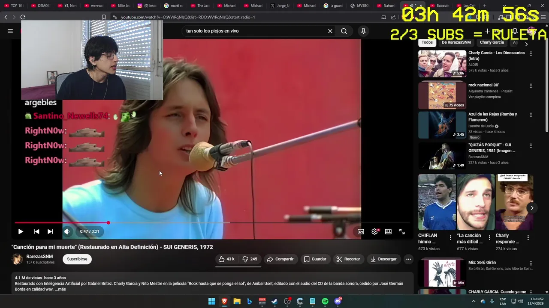
Task: Clear the search box with the X
Action: coord(330,31)
